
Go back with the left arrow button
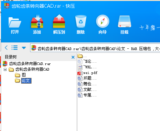click(6, 48)
